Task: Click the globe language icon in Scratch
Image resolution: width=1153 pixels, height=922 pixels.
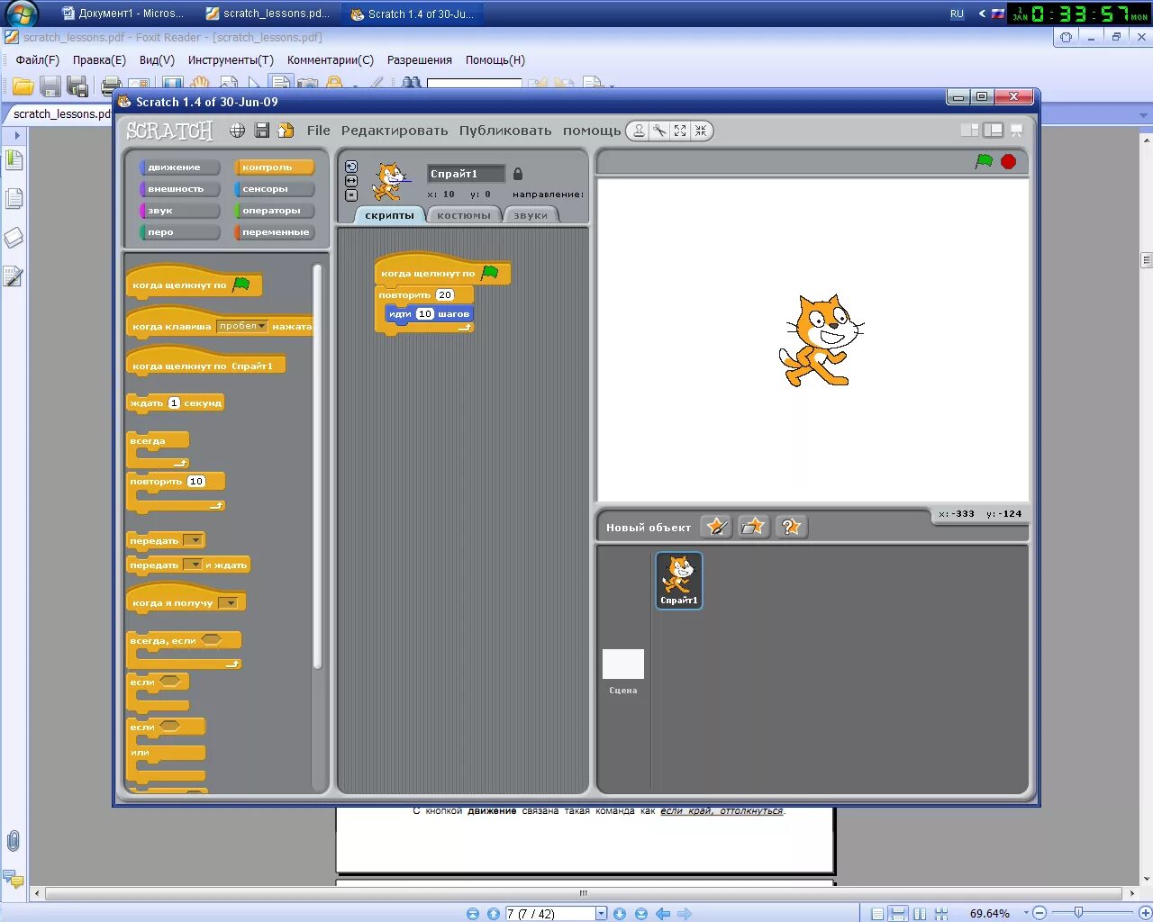Action: (237, 131)
